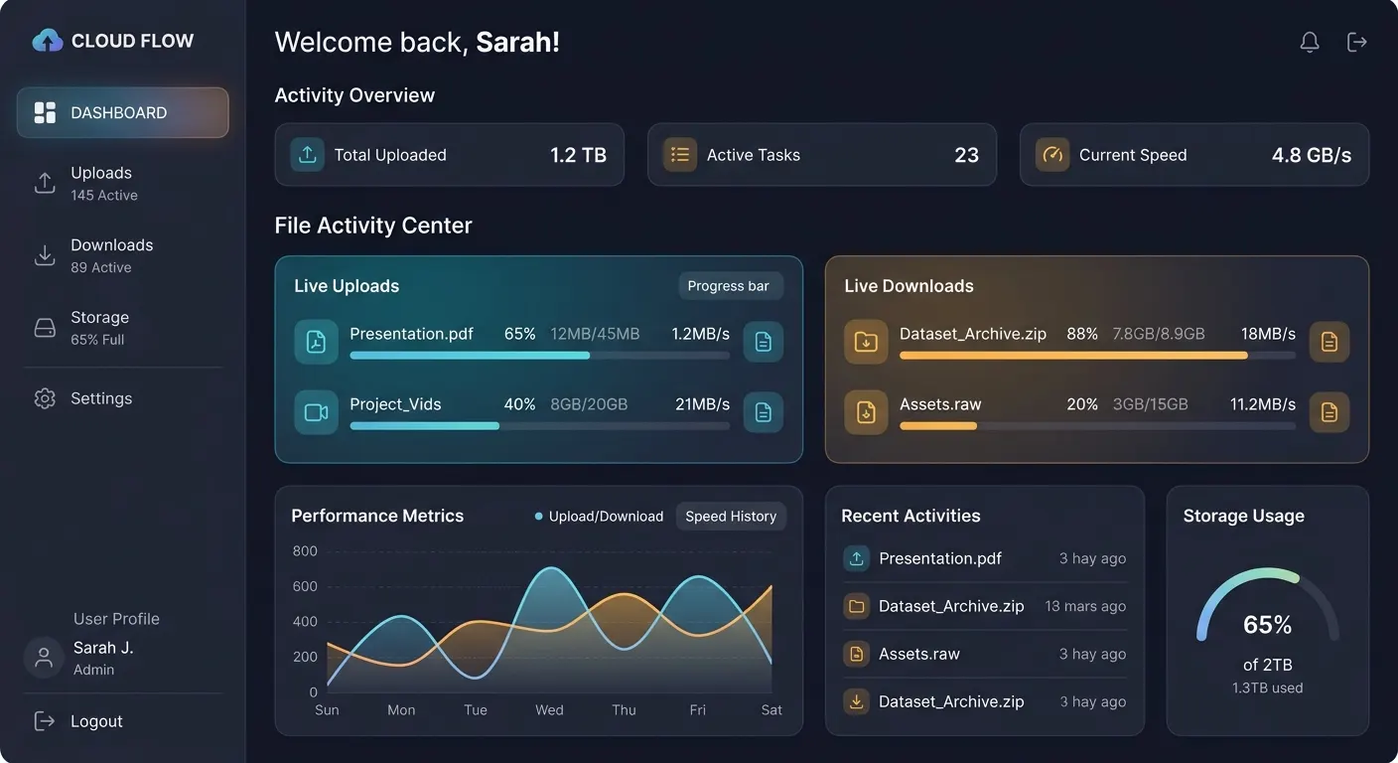Click the upload icon beside Presentation.pdf in Recent Activities
1398x763 pixels.
point(856,558)
